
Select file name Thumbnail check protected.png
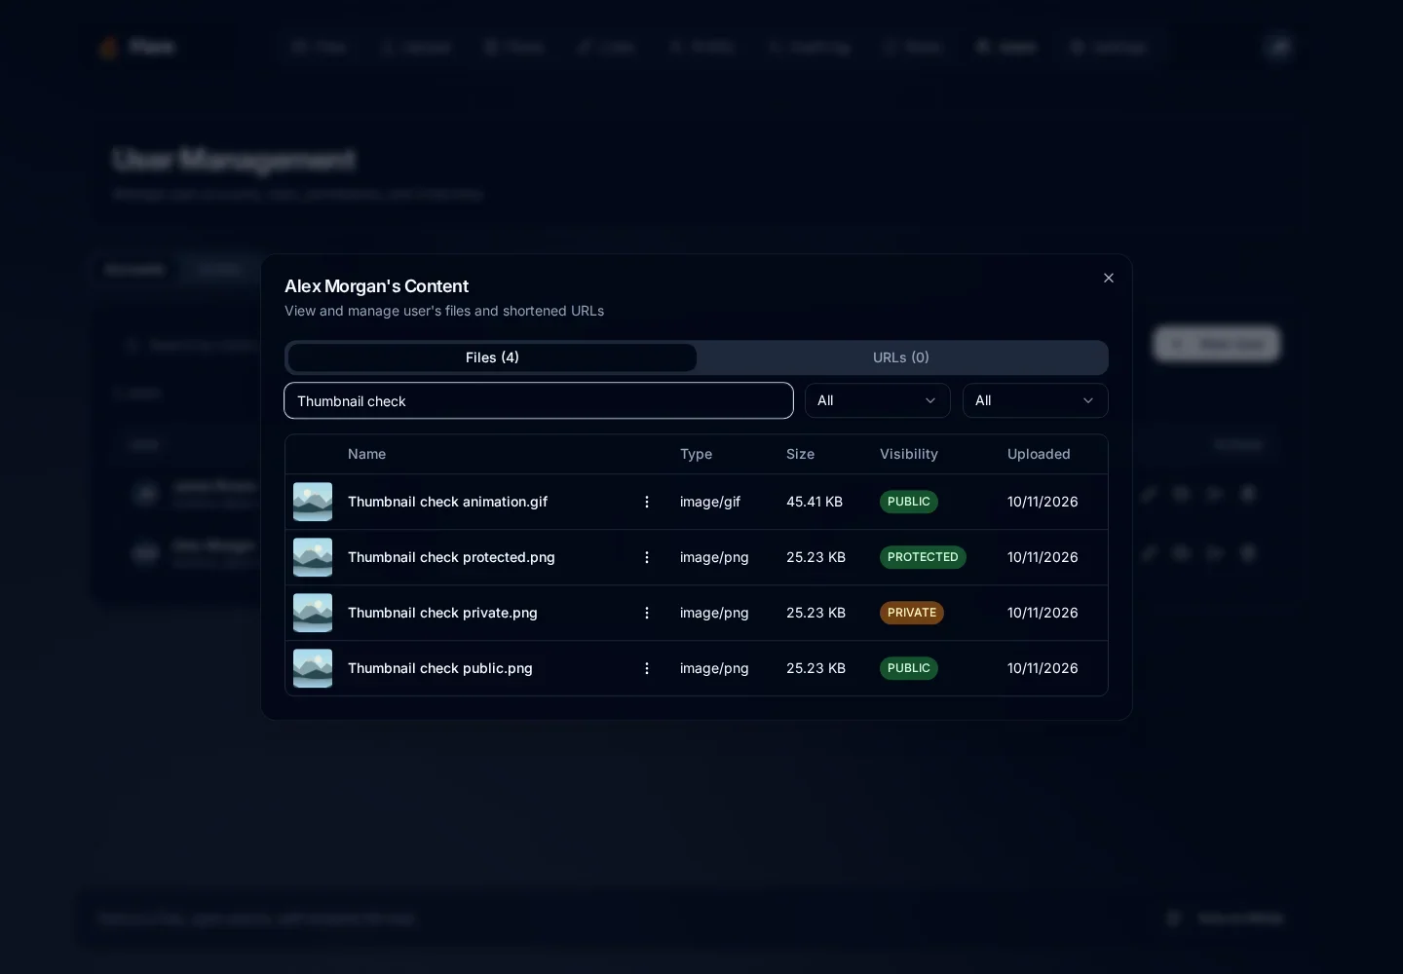point(451,557)
